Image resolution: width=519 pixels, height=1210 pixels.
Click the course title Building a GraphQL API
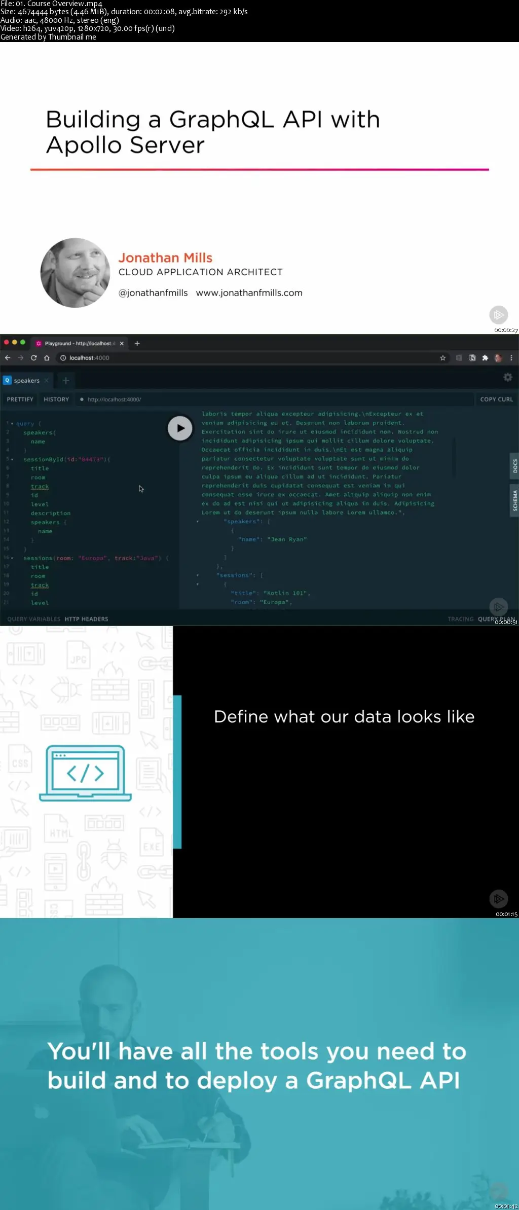pos(213,132)
